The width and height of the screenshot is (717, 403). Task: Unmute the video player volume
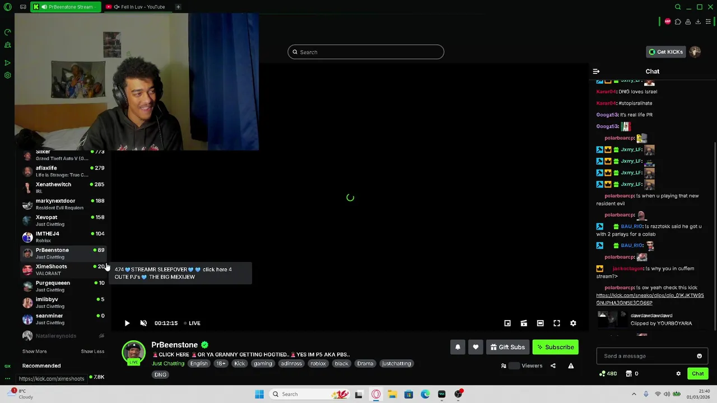click(143, 323)
